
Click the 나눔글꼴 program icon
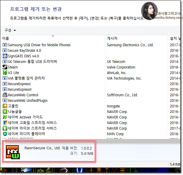(x=5, y=111)
